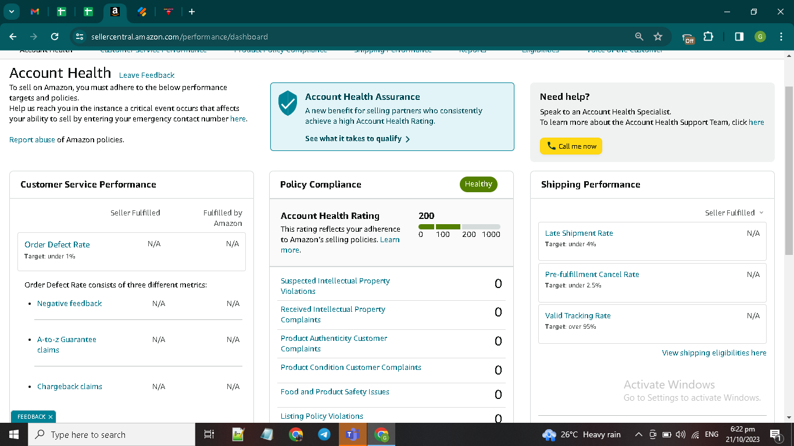Click the Windows taskbar search box

[x=111, y=434]
